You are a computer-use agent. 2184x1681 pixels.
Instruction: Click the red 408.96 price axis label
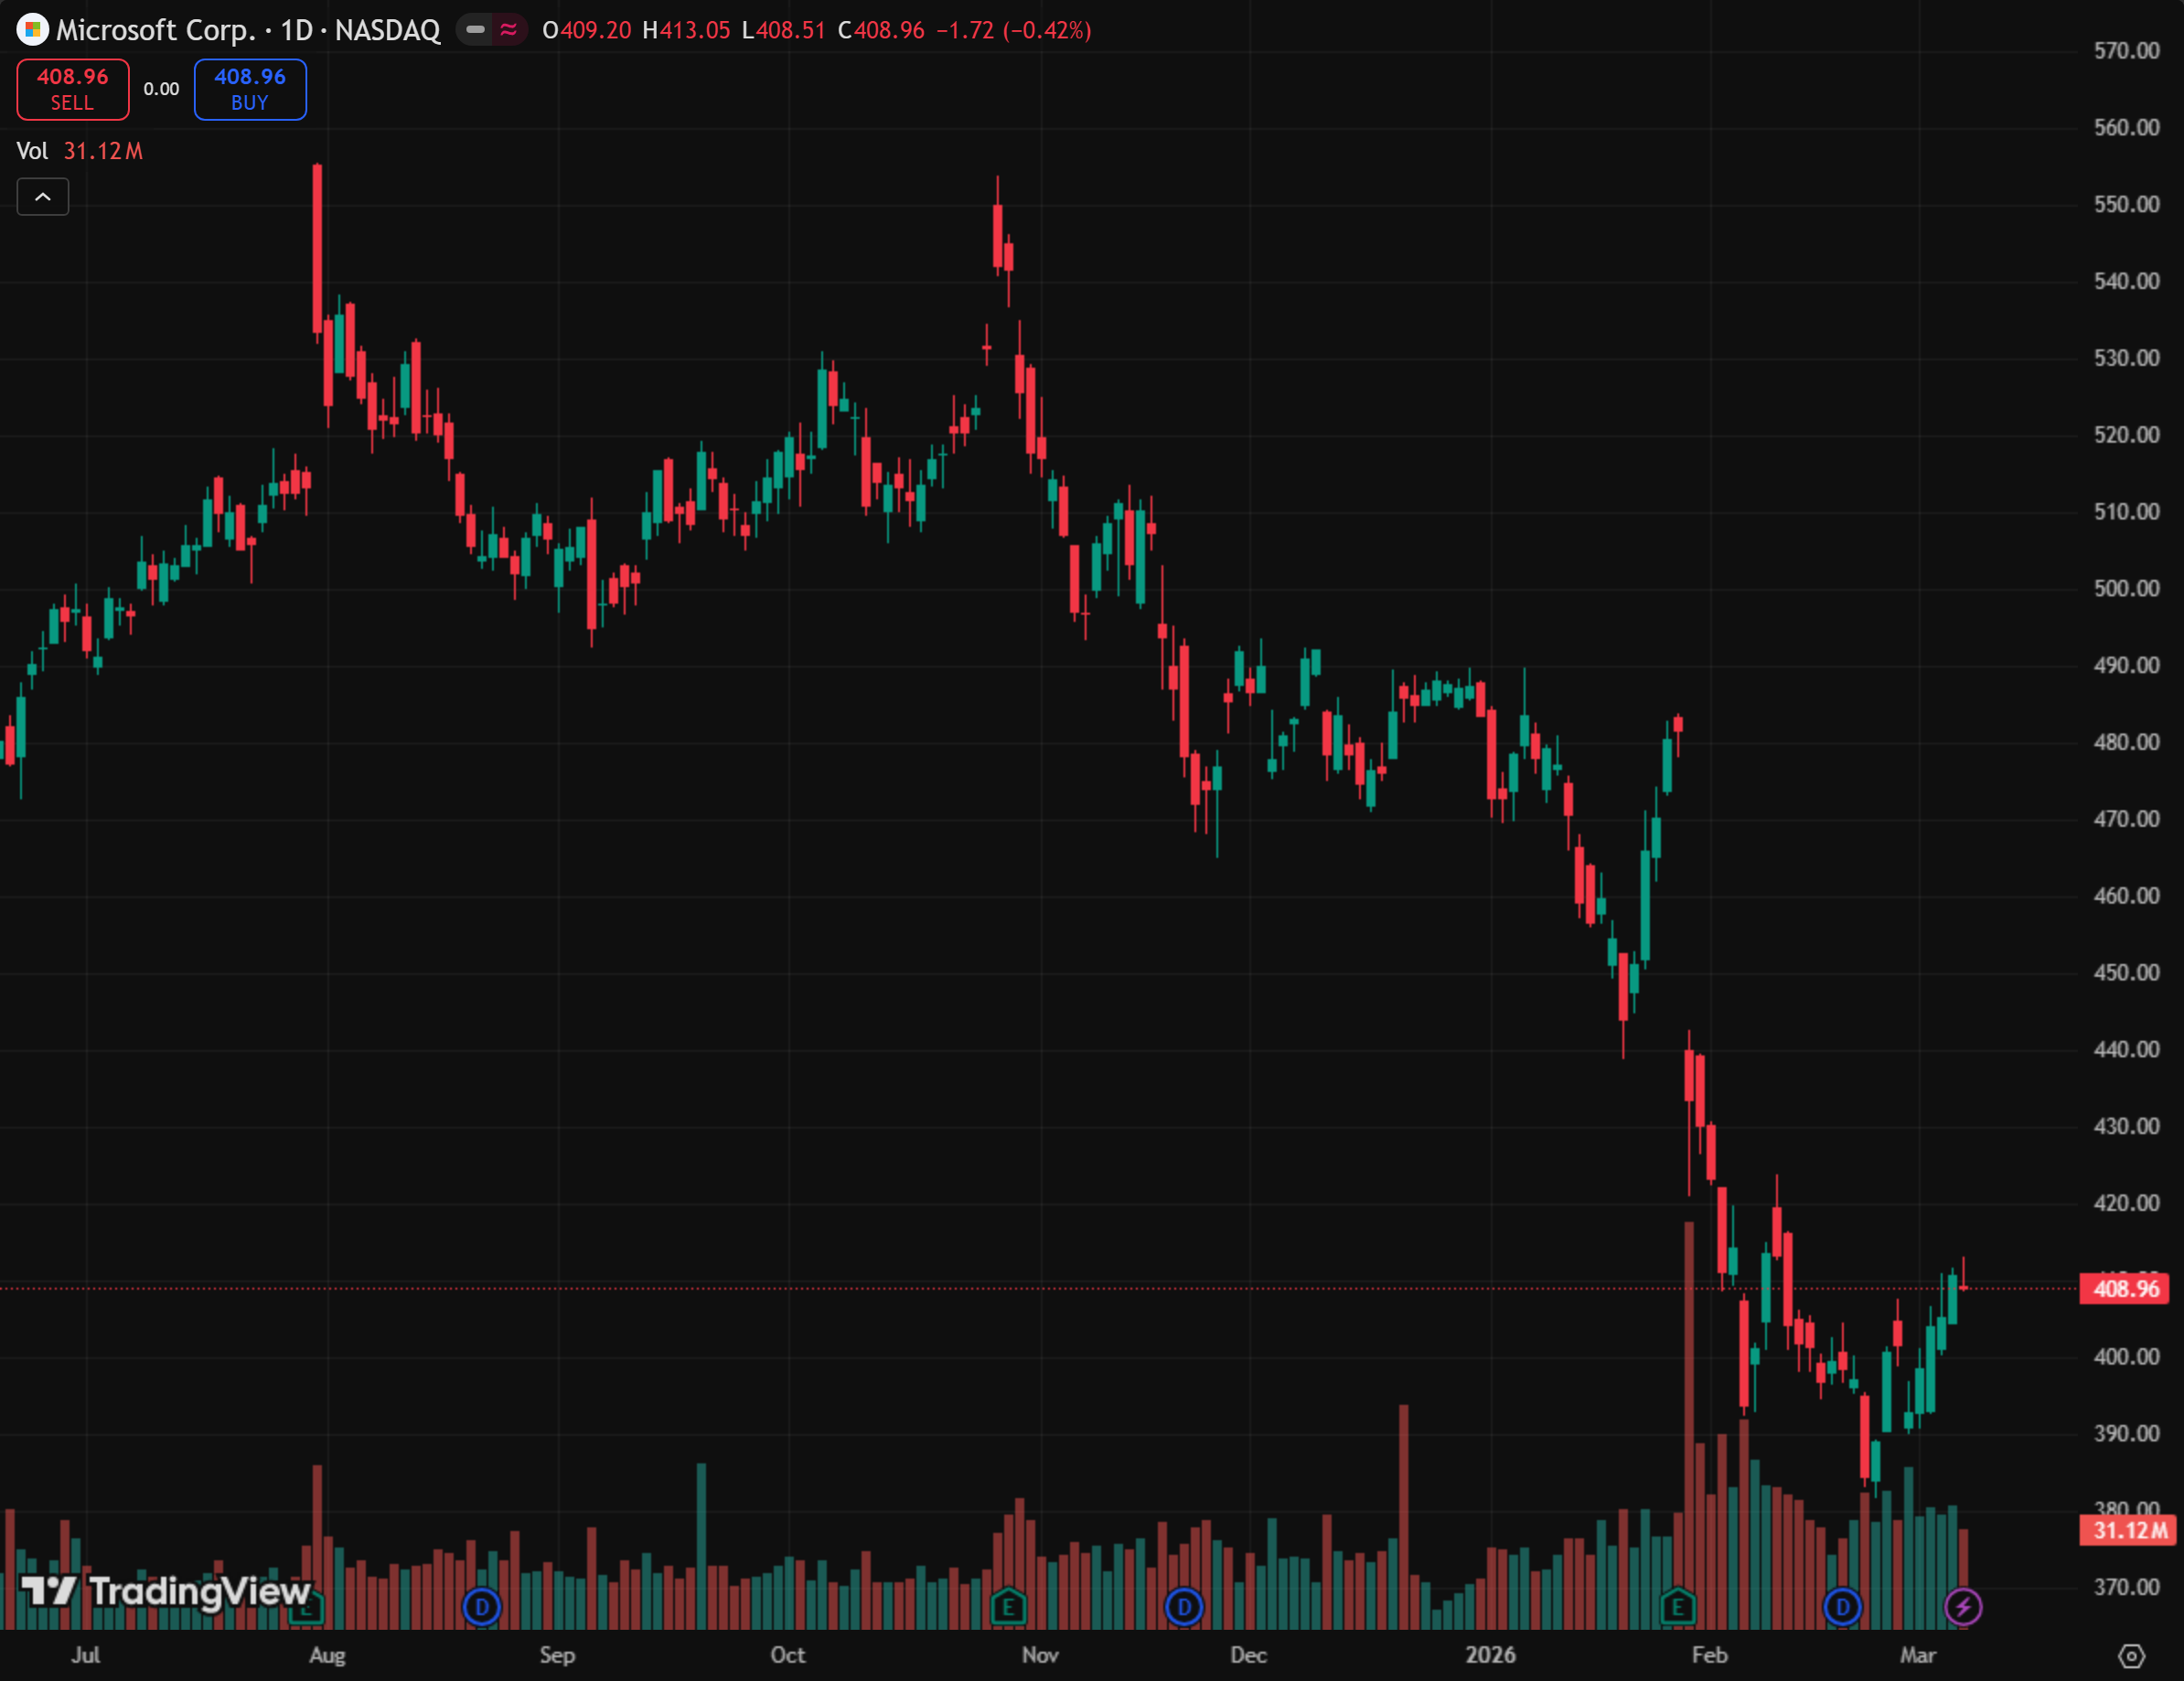(2126, 1288)
